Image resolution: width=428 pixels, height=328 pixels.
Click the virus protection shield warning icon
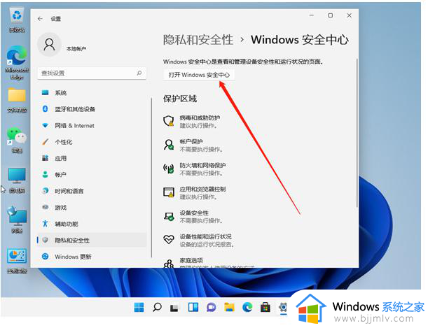(169, 121)
